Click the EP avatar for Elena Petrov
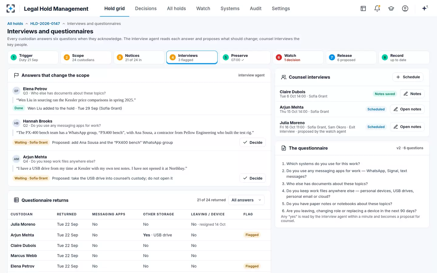 point(16,91)
